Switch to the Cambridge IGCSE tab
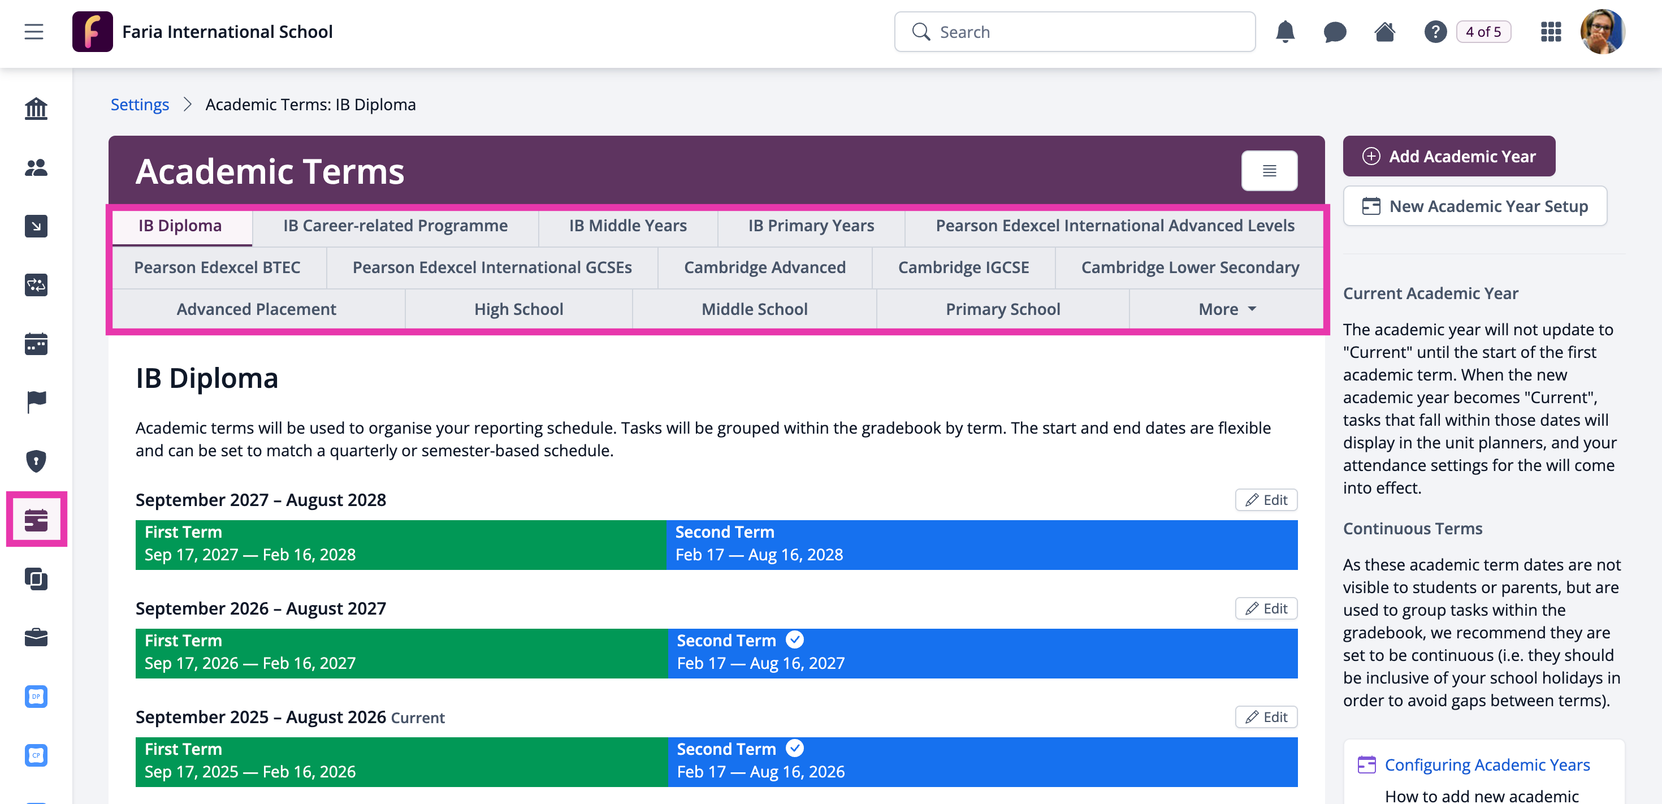Screen dimensions: 1662x804 [x=963, y=268]
